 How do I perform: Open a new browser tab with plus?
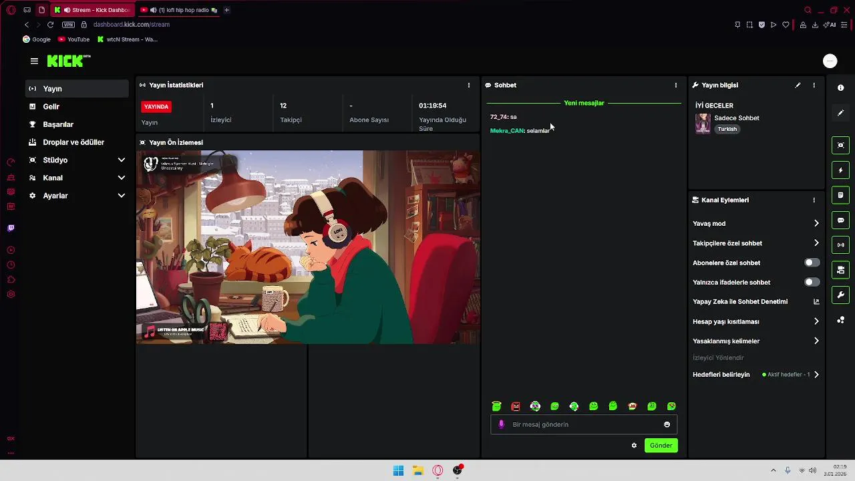tap(226, 10)
